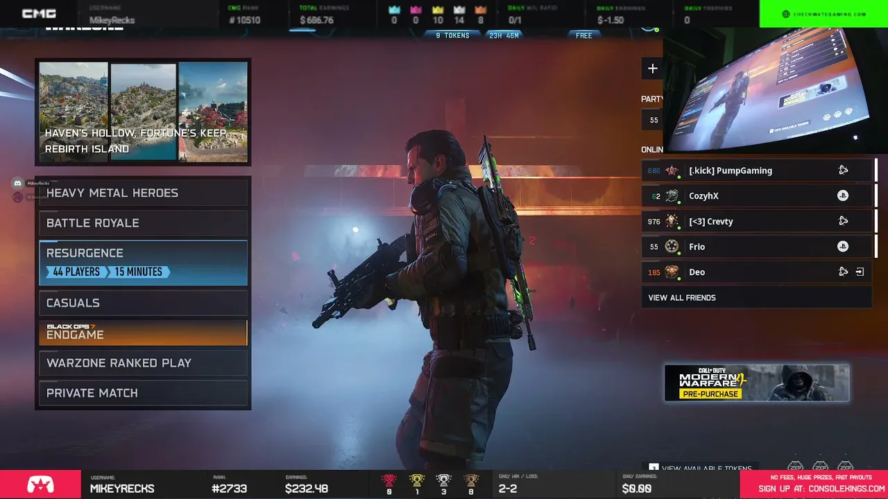This screenshot has height=499, width=888.
Task: Click the rank #2733 value
Action: (230, 489)
